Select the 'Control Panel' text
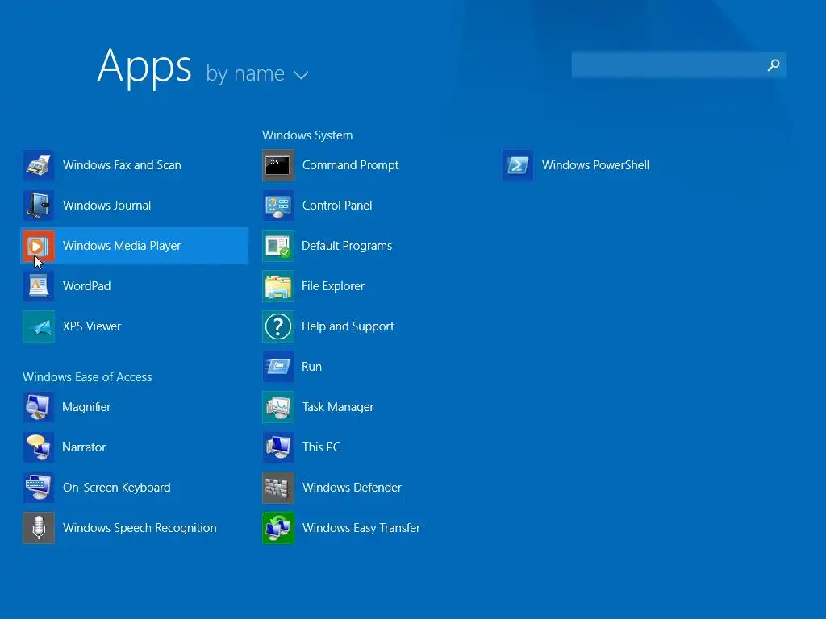Viewport: 826px width, 619px height. (x=337, y=206)
